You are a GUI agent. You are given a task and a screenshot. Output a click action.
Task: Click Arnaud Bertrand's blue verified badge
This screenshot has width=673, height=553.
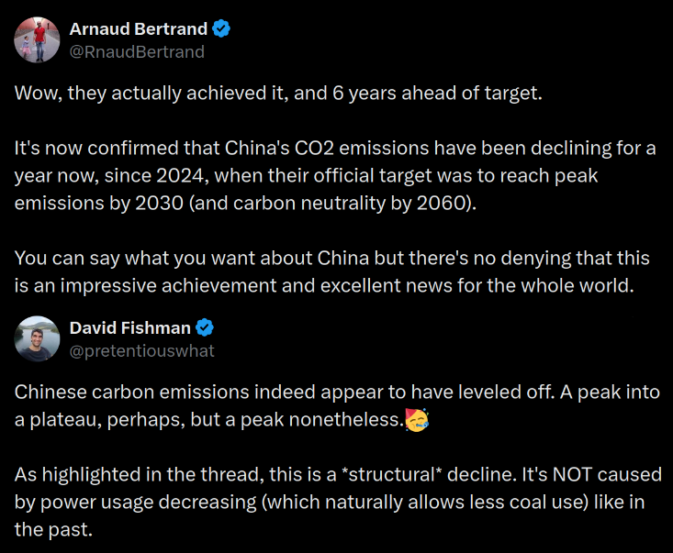(x=221, y=28)
